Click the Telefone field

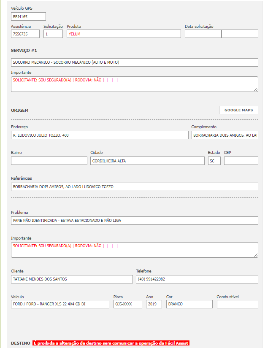click(x=197, y=279)
